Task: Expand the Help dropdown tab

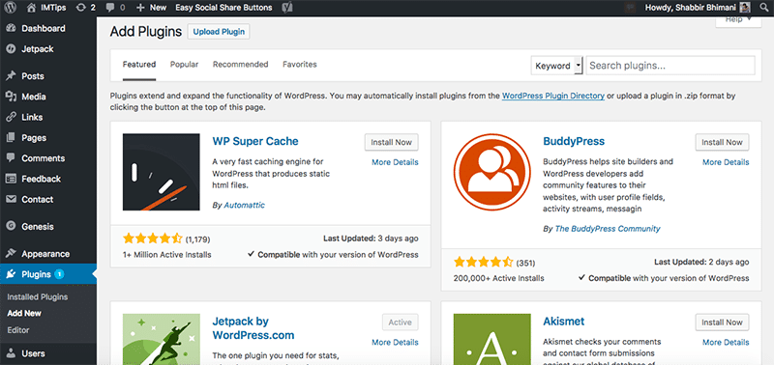Action: click(738, 20)
